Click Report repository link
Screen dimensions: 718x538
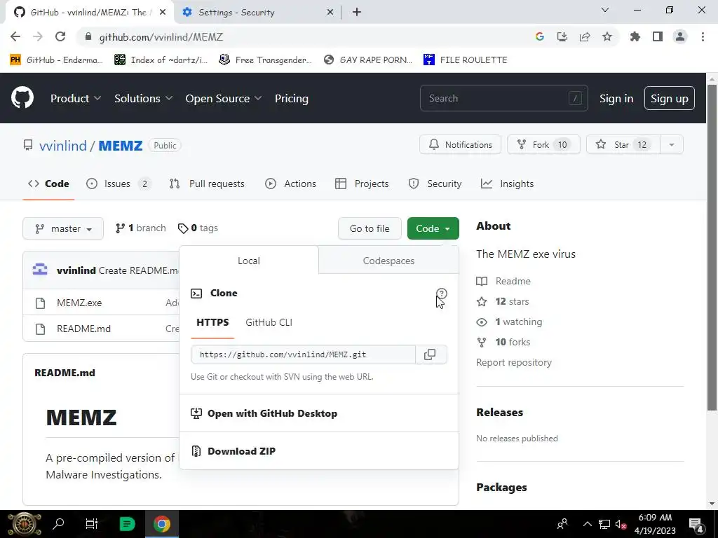(514, 362)
